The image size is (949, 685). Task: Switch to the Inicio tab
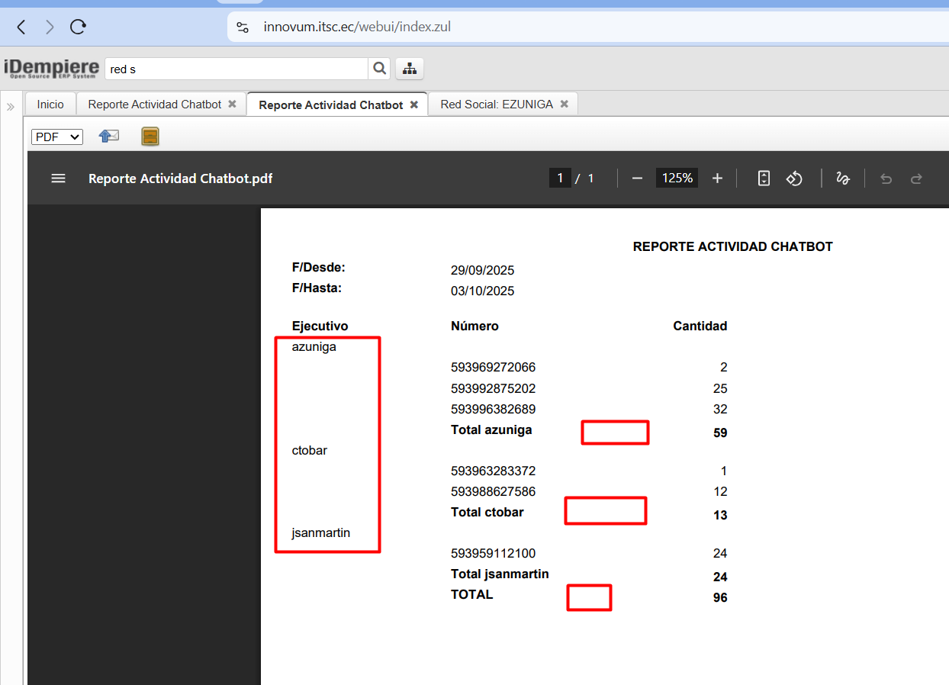[x=50, y=105]
